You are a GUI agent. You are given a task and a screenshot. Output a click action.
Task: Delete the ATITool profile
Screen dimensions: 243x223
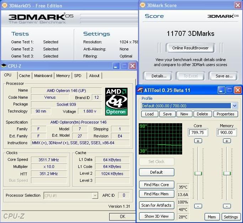pyautogui.click(x=202, y=114)
